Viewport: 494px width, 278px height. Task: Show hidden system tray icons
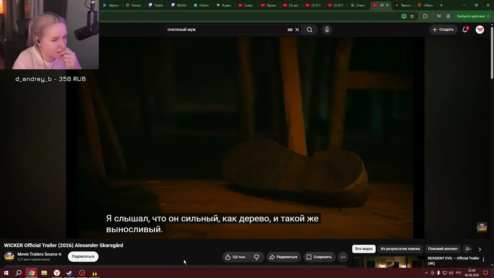[426, 273]
